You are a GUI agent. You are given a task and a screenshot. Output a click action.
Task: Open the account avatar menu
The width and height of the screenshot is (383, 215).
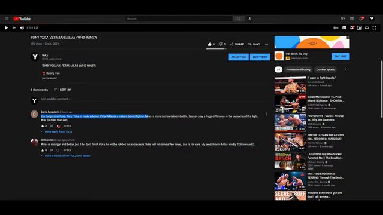pyautogui.click(x=372, y=19)
